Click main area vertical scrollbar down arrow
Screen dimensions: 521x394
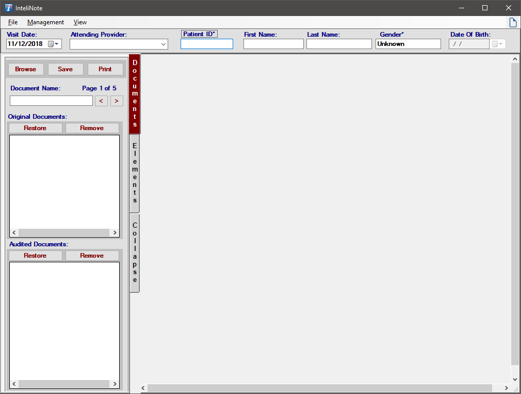515,380
